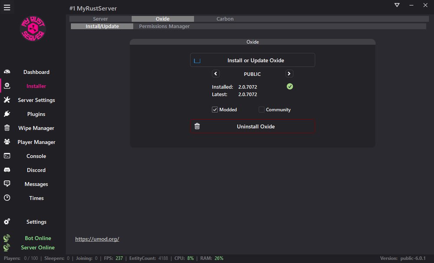
Task: Click the Installer gear icon
Action: [7, 86]
